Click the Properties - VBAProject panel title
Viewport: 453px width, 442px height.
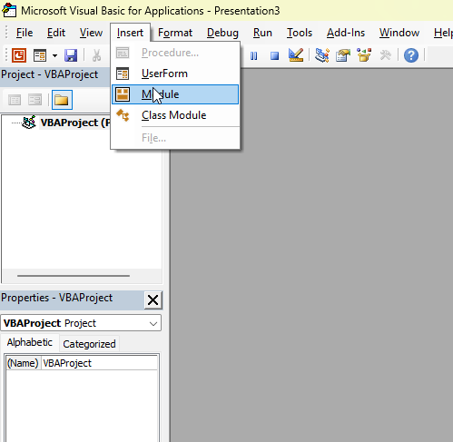[x=57, y=298]
